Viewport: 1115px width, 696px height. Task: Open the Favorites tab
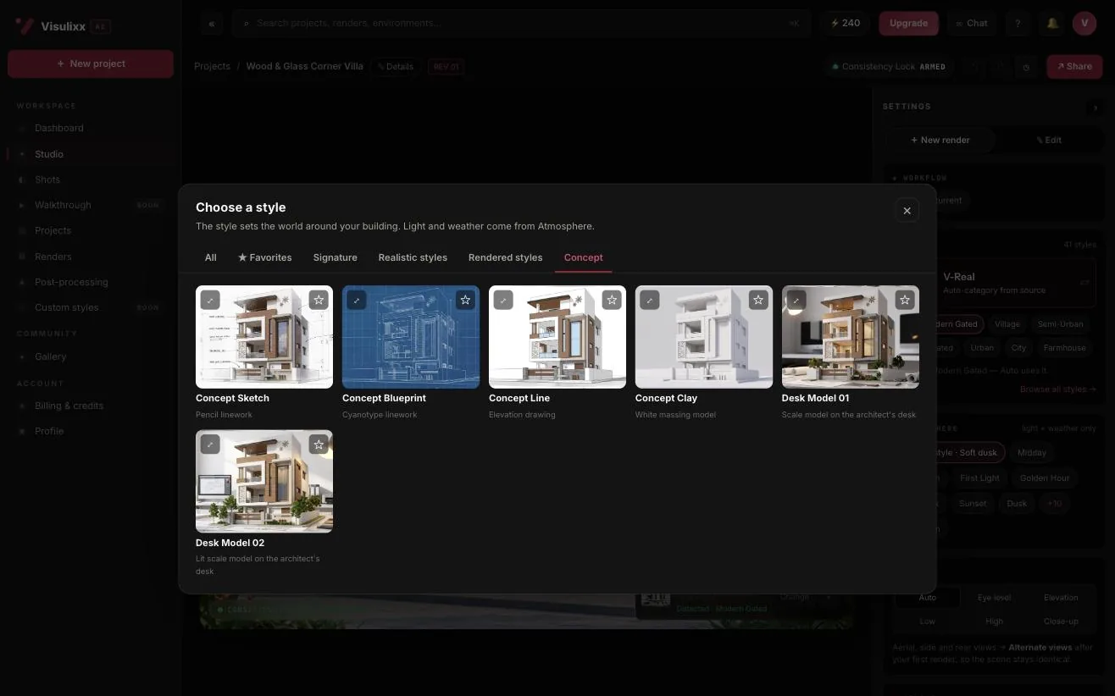pos(265,257)
